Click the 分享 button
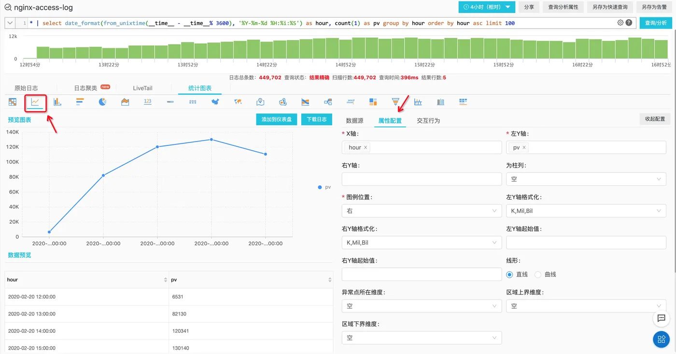 pos(529,7)
